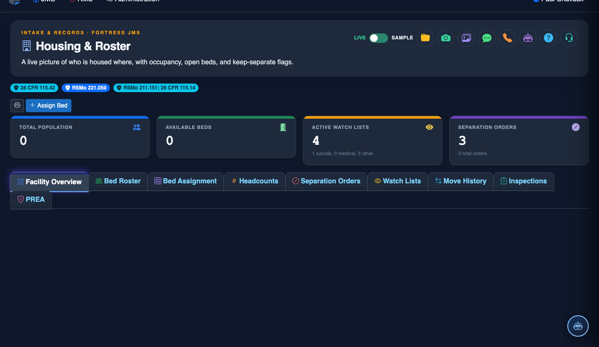Click the Assign Bed button

tap(49, 105)
